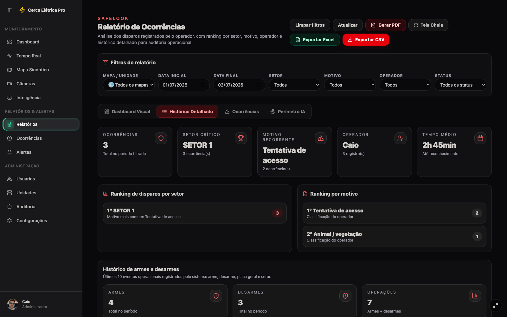Open sidebar Ocorrências page

(41, 138)
